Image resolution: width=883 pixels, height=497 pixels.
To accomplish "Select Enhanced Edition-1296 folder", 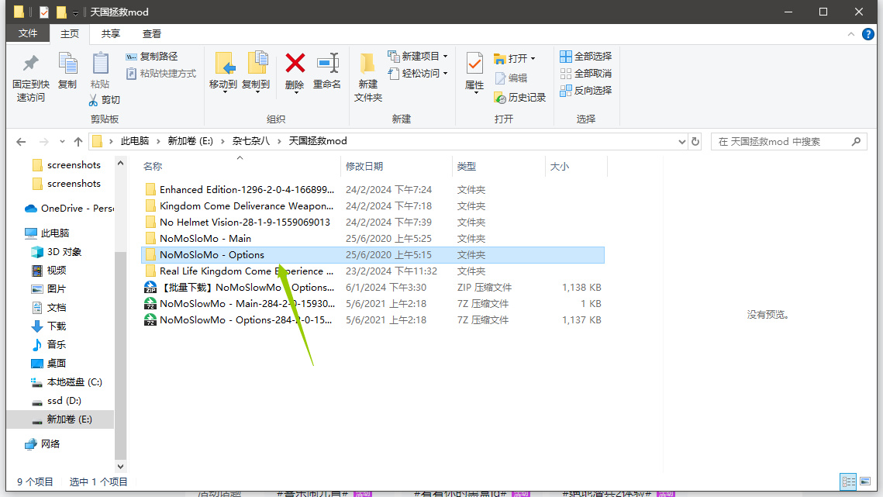I will (372, 190).
